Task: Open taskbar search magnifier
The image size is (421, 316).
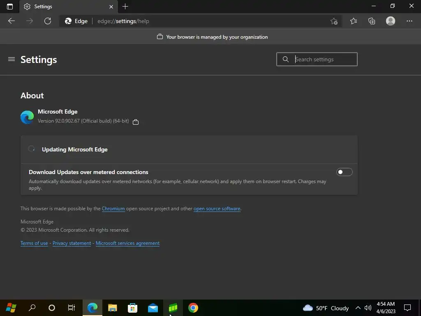Action: 32,308
